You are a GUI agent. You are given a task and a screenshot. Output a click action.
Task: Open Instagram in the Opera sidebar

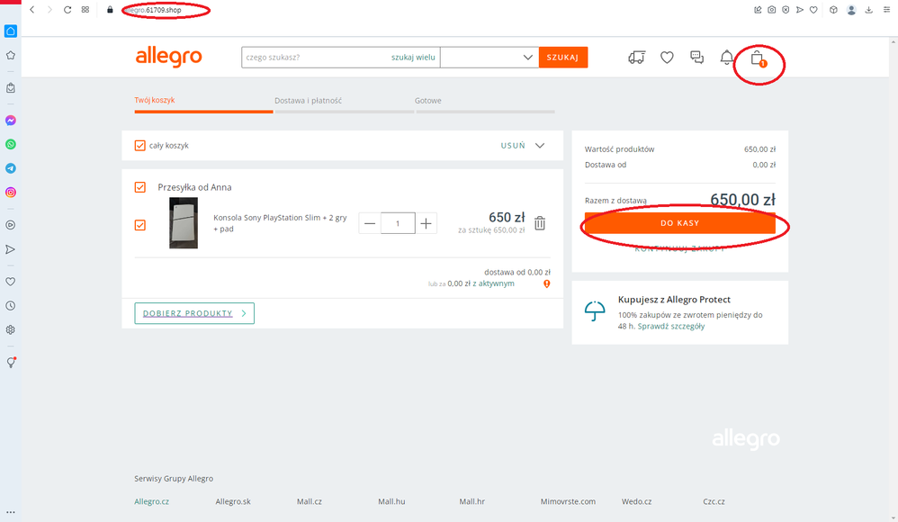tap(10, 193)
